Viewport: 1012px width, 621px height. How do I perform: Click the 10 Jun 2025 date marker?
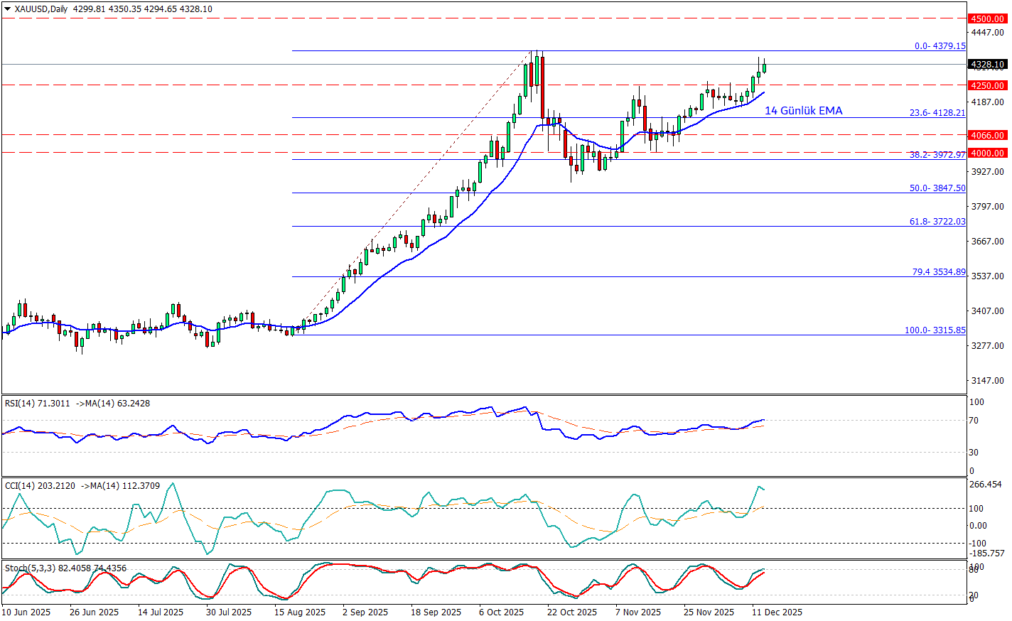(26, 612)
